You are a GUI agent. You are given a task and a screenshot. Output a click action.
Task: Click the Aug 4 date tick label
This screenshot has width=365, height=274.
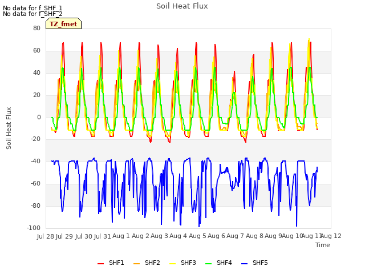point(178,236)
